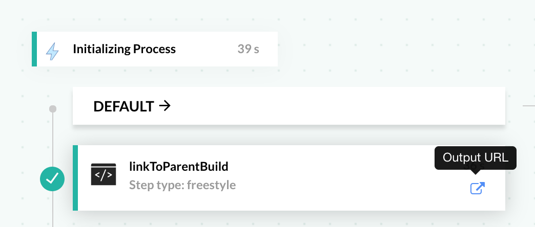This screenshot has height=227, width=535.
Task: Click the lightning bolt Initializing Process icon
Action: click(x=53, y=50)
